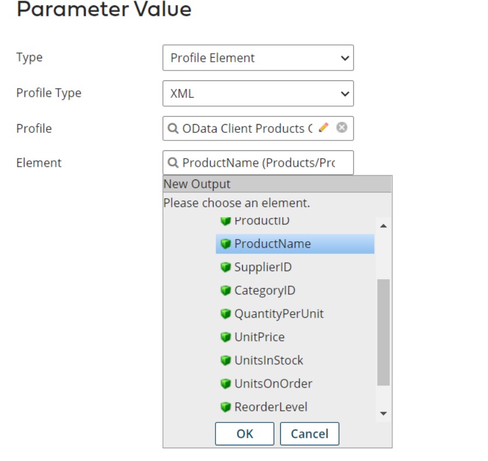The image size is (488, 461).
Task: Open the Type dropdown showing Profile Element
Action: [x=258, y=58]
